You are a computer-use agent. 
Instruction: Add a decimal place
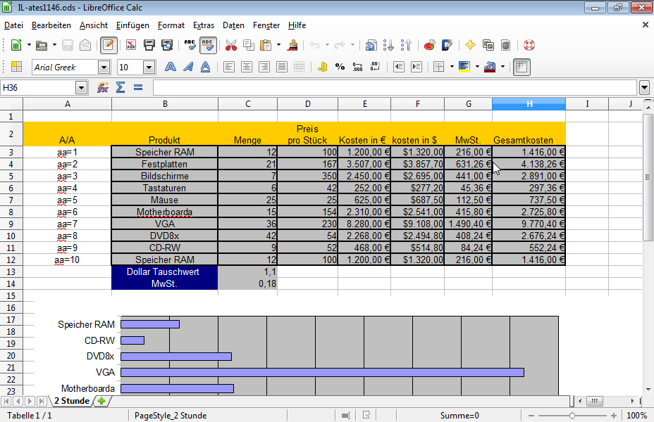[357, 67]
